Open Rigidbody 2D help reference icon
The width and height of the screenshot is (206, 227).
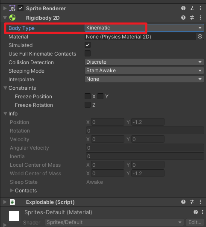(183, 18)
